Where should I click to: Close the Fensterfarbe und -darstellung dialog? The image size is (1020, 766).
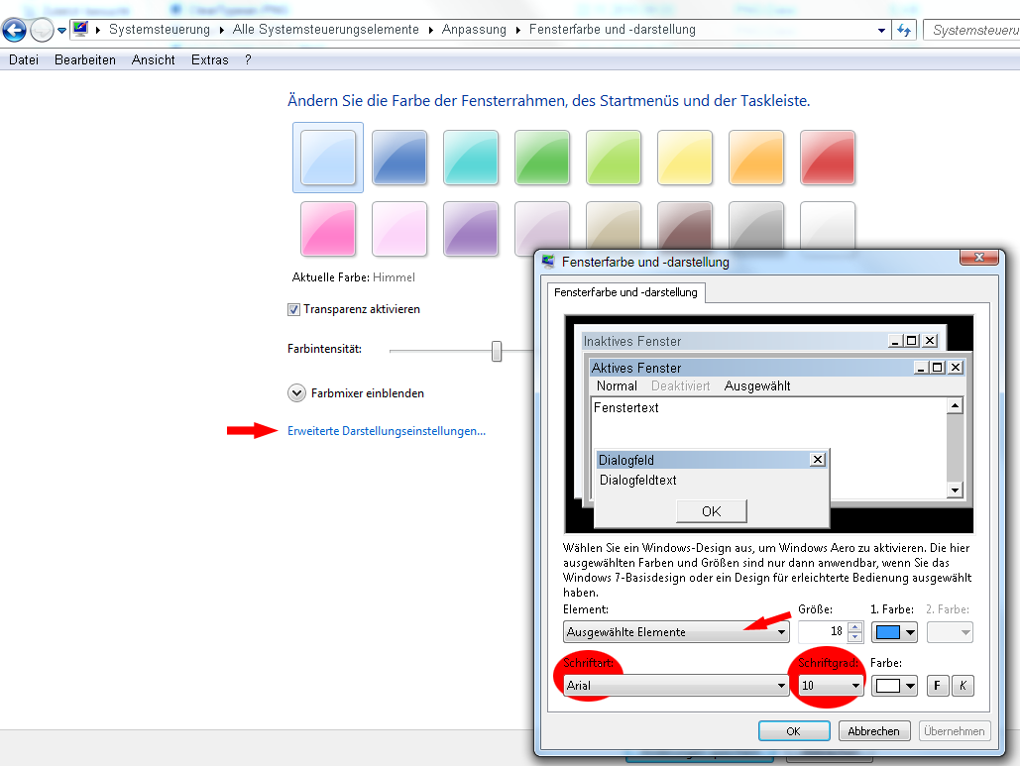(x=979, y=258)
